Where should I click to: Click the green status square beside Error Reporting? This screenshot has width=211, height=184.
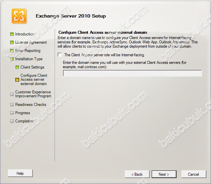click(12, 51)
